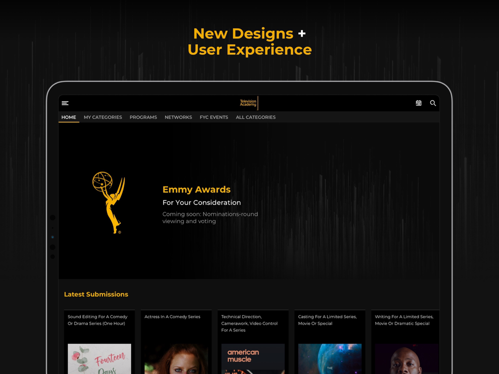This screenshot has height=374, width=499.
Task: Click the Latest Submissions heading
Action: 96,294
